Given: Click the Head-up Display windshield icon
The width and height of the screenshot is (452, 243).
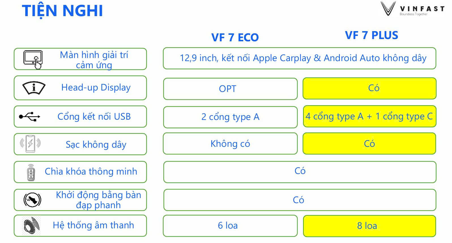Looking at the screenshot, I should pos(34,88).
